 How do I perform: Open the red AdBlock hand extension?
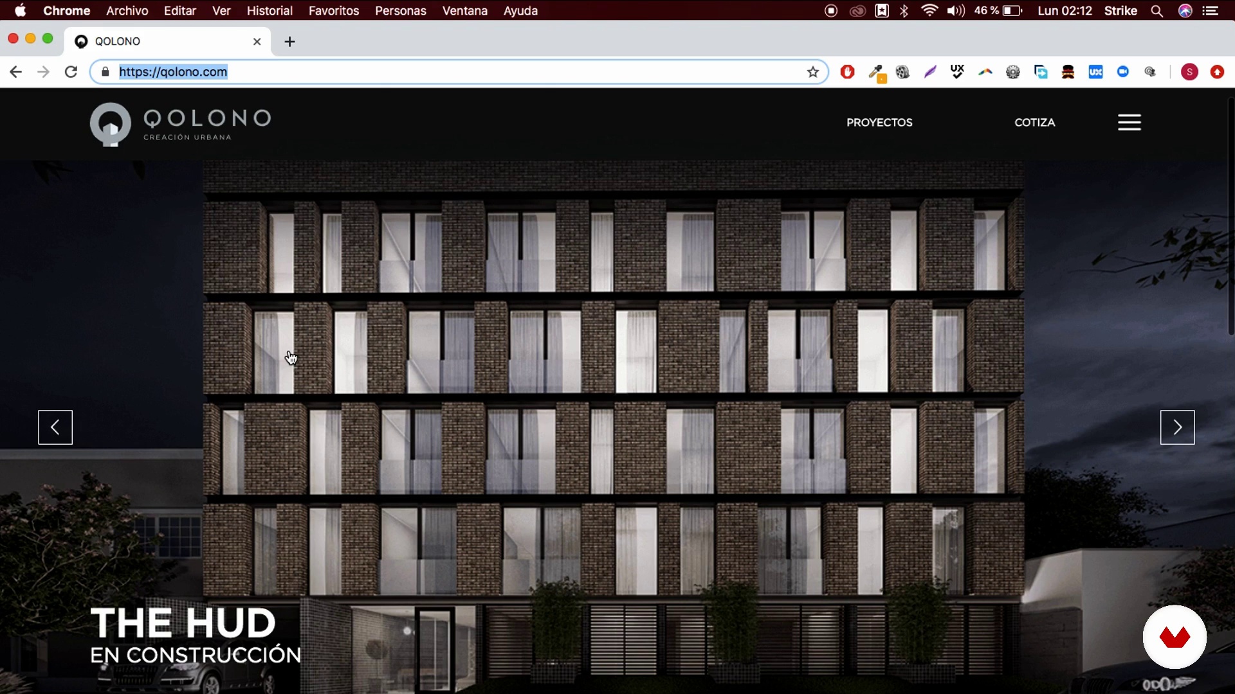click(x=847, y=72)
